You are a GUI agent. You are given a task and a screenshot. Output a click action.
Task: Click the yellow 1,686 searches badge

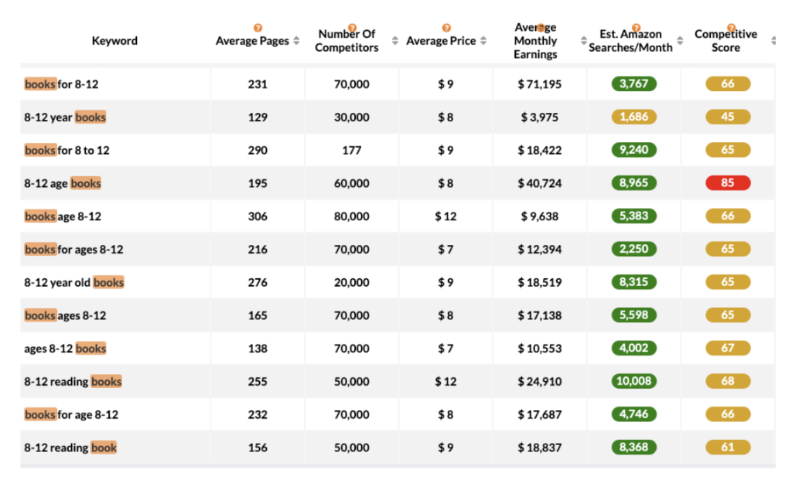click(633, 117)
